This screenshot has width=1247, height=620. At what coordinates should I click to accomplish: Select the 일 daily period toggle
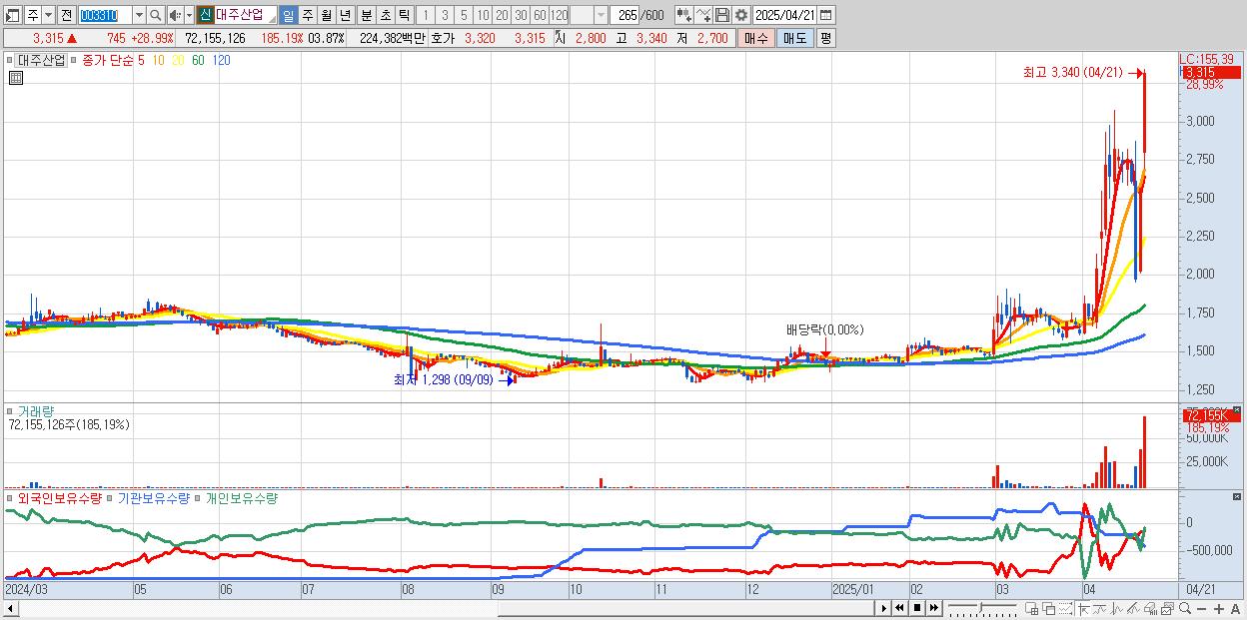pyautogui.click(x=288, y=15)
